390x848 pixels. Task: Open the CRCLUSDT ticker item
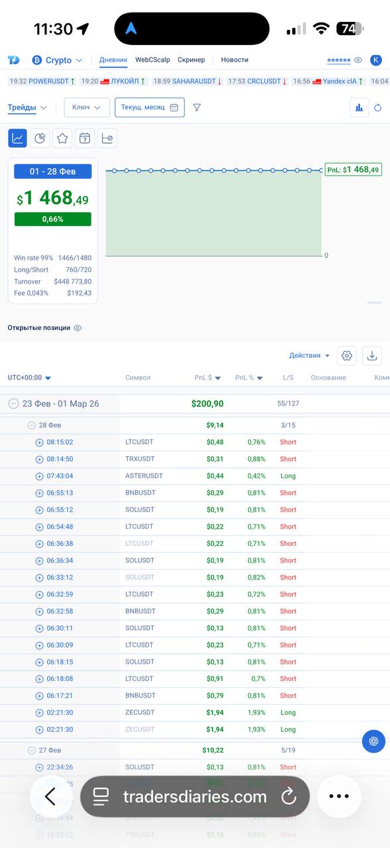[258, 81]
